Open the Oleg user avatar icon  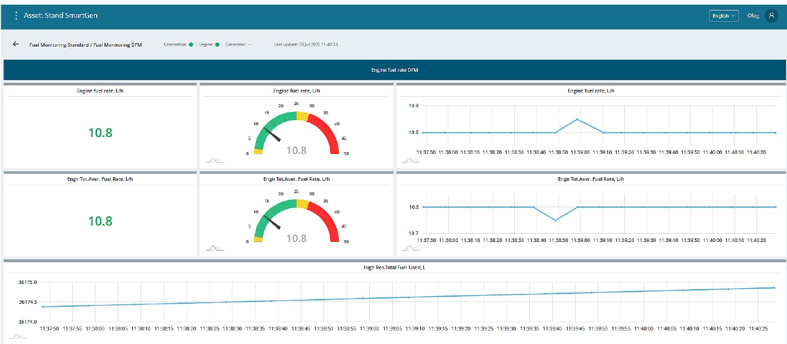772,16
